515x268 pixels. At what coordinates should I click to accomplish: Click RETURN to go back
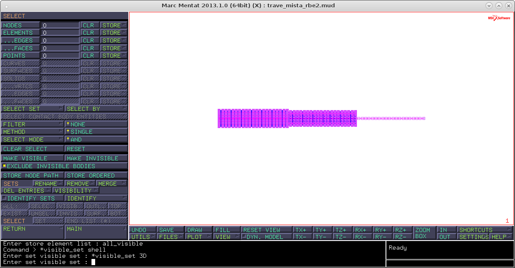(33, 232)
